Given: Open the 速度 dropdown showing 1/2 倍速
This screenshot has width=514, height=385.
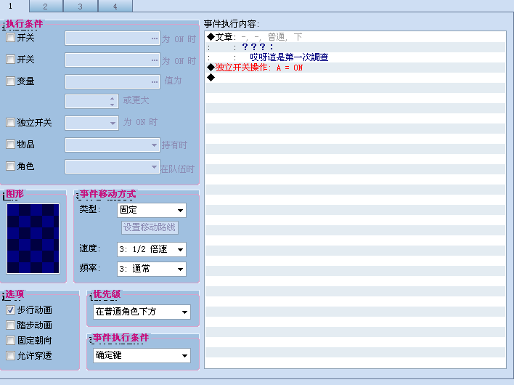Looking at the screenshot, I should coord(152,250).
